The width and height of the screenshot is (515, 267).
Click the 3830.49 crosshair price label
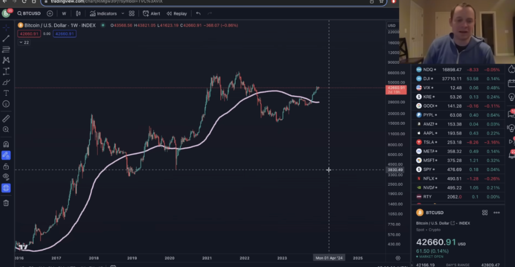pos(395,170)
